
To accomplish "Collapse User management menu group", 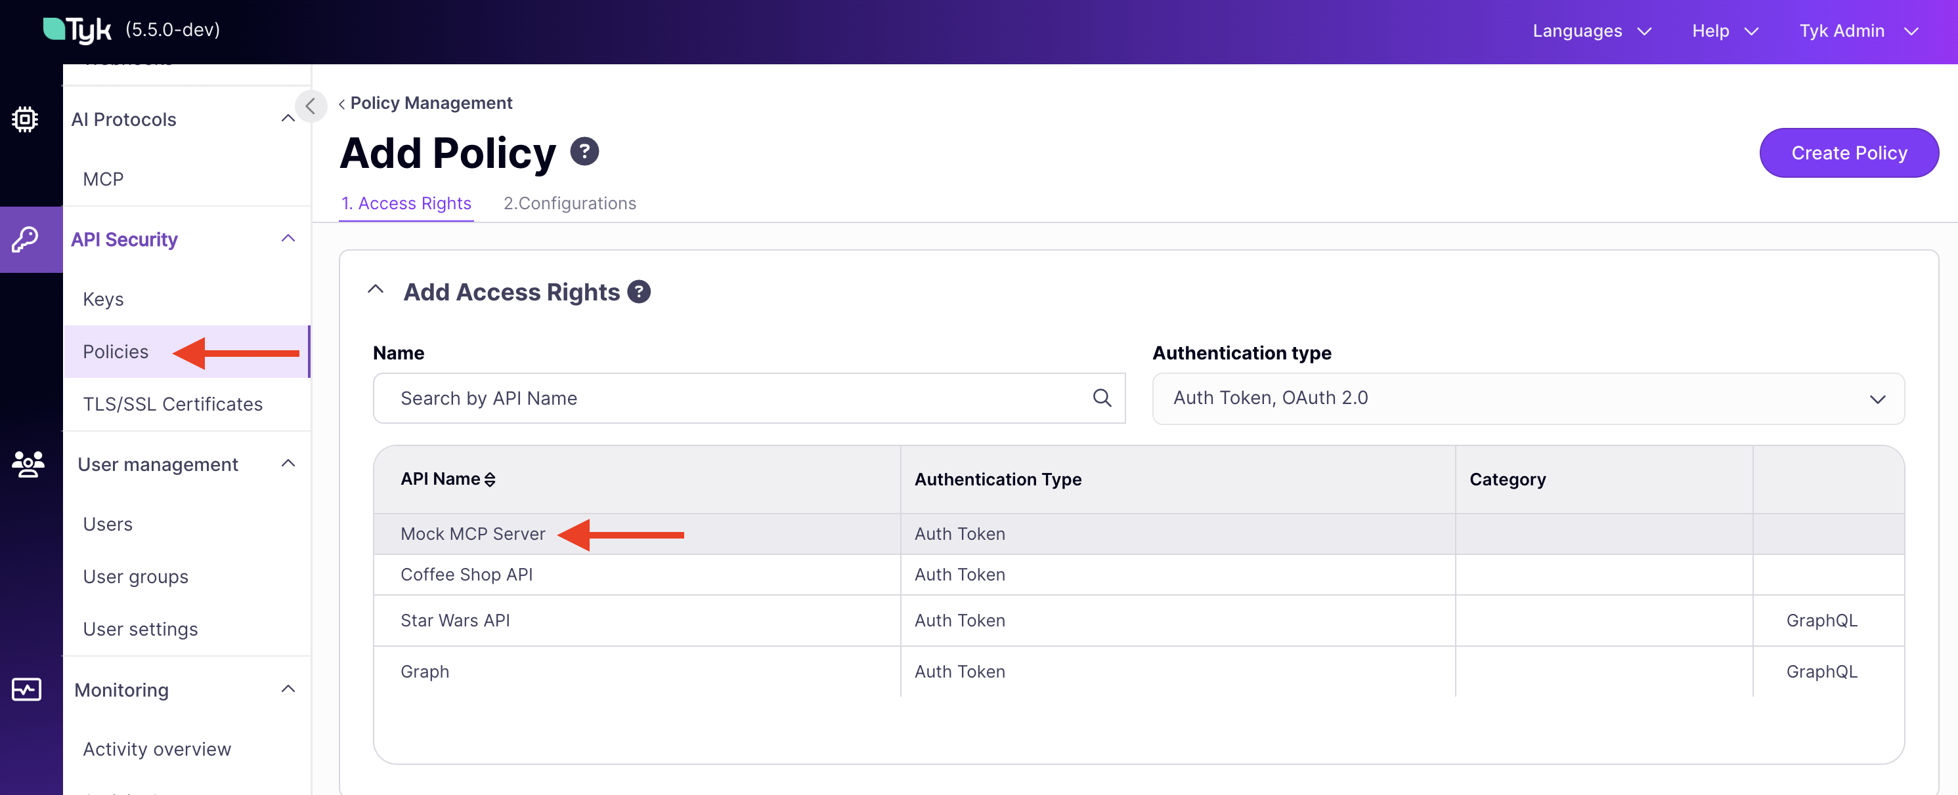I will [x=288, y=463].
